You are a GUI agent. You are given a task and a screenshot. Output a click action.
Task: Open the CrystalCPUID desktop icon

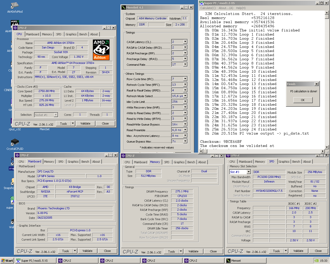pyautogui.click(x=15, y=142)
